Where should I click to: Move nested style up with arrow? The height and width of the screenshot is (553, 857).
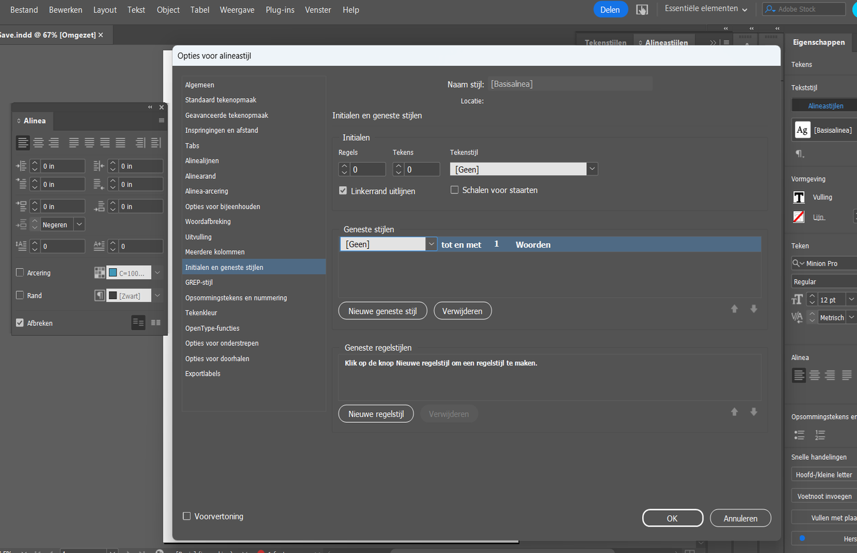pyautogui.click(x=735, y=309)
